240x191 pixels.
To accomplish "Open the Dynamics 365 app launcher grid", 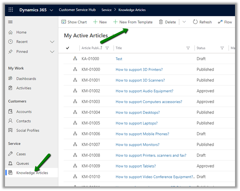I will click(10, 10).
